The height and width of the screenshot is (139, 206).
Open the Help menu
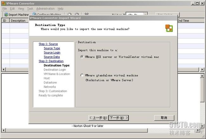(x=61, y=9)
